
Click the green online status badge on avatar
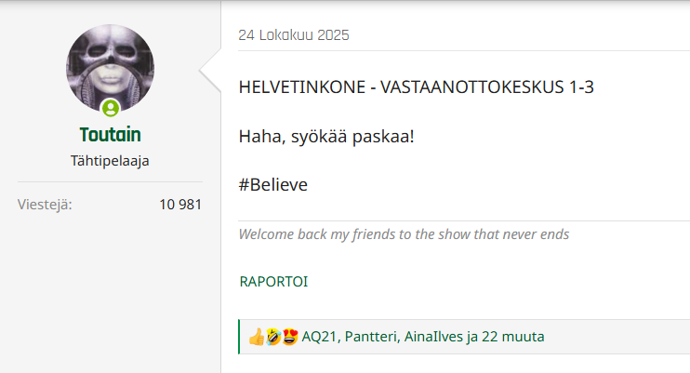pos(111,107)
